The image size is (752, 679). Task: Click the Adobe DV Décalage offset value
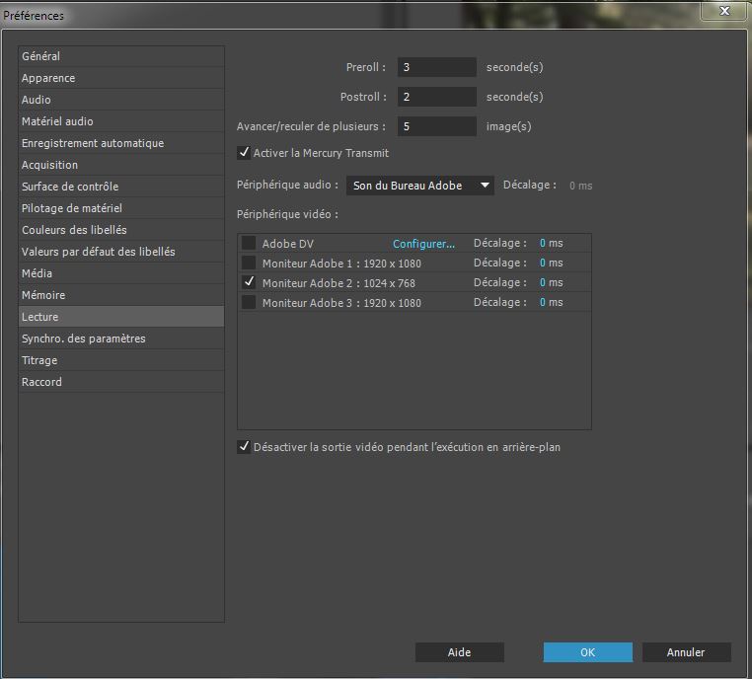[x=543, y=243]
